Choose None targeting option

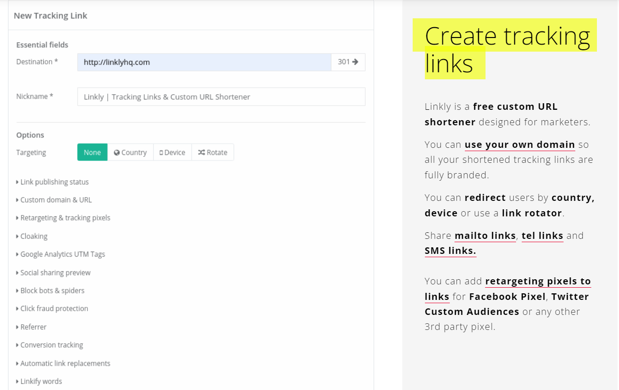click(x=92, y=153)
